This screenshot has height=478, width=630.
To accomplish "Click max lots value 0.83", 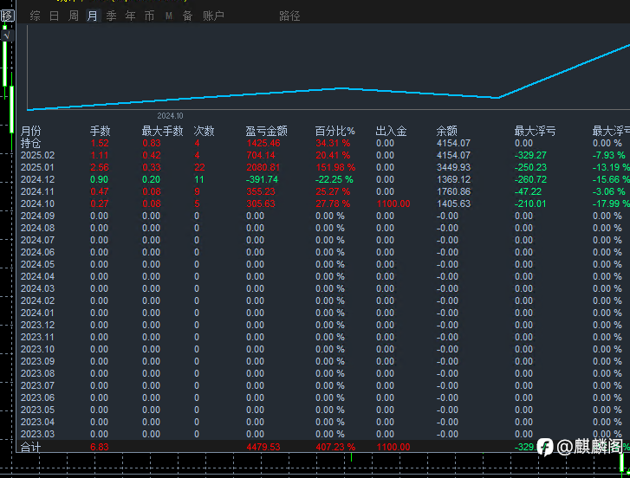I will click(152, 143).
